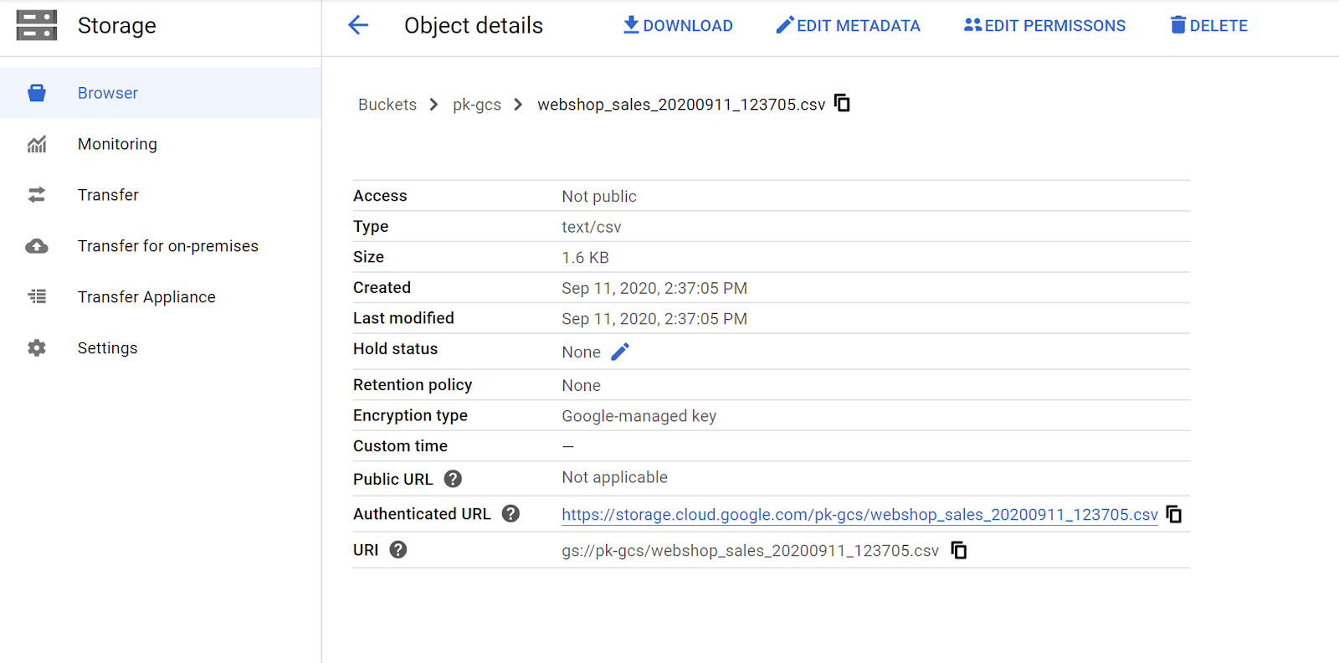Copy the gs:// URI to the clipboard
Viewport: 1339px width, 663px height.
click(x=959, y=550)
